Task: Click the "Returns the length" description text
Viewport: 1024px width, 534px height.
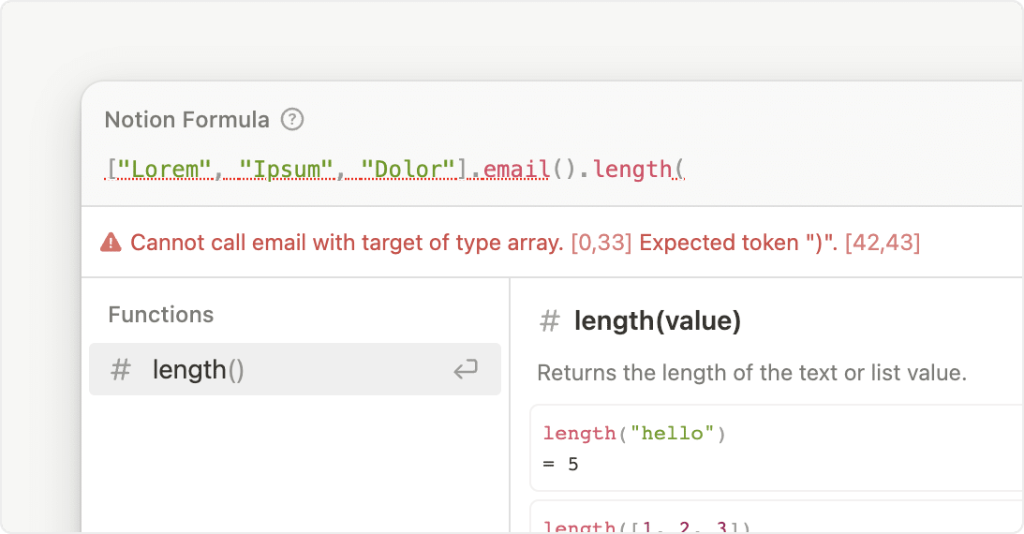Action: tap(751, 373)
